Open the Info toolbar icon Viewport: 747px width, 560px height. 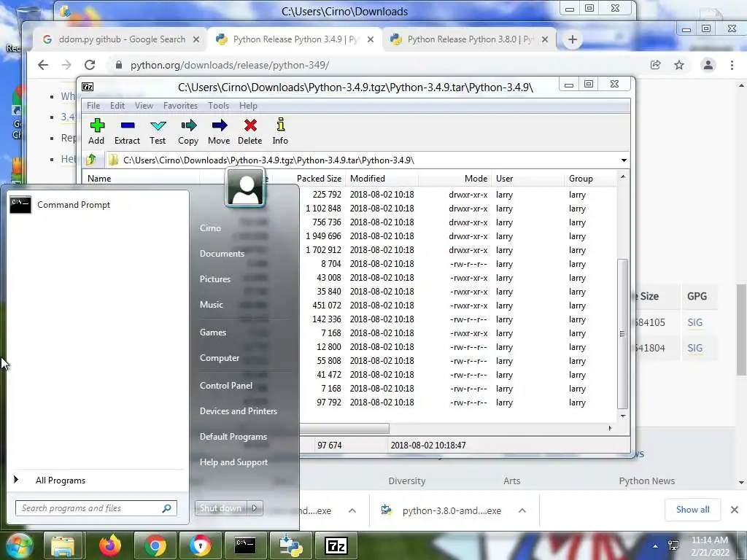click(280, 131)
